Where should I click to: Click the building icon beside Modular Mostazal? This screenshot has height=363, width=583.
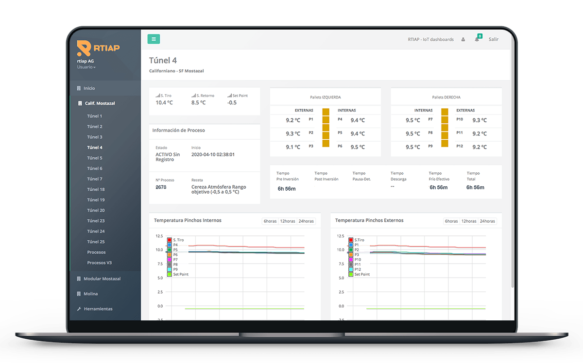[x=79, y=279]
